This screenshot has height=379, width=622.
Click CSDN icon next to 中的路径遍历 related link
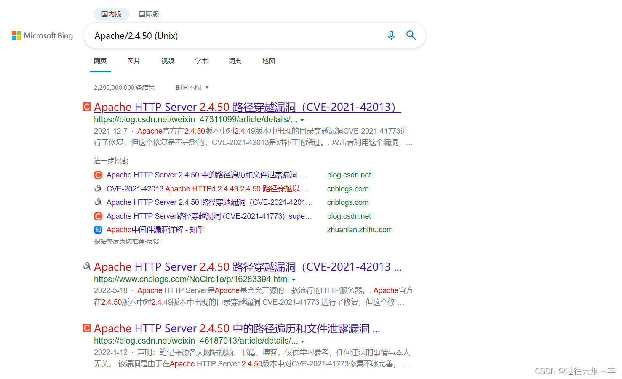click(x=98, y=175)
